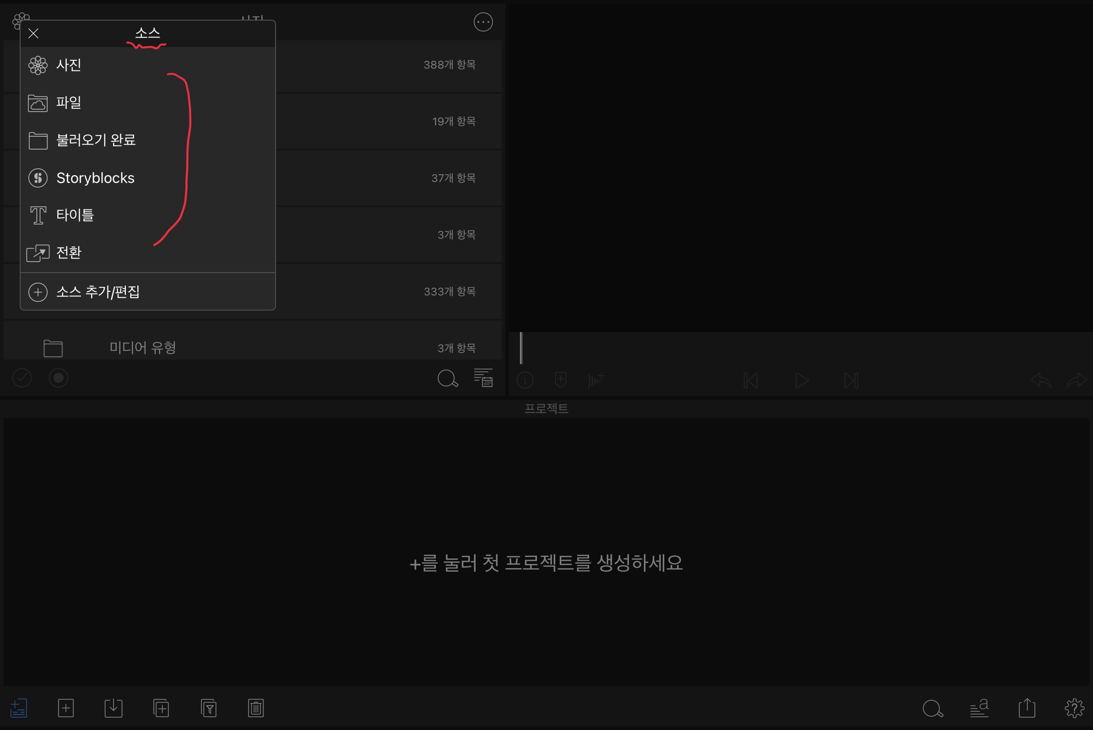Open settings help gear icon

[1074, 708]
